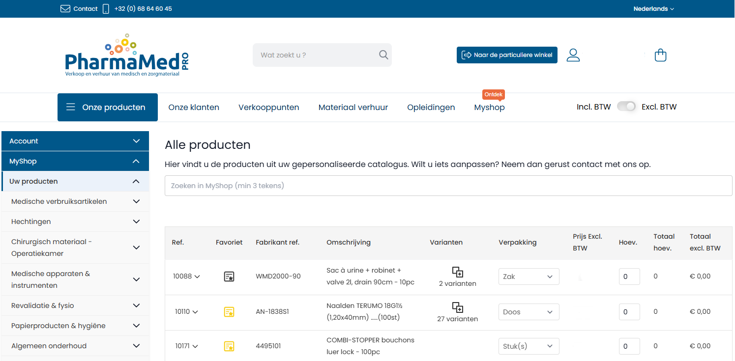Image resolution: width=735 pixels, height=361 pixels.
Task: Expand the Hechtingen category
Action: point(136,222)
